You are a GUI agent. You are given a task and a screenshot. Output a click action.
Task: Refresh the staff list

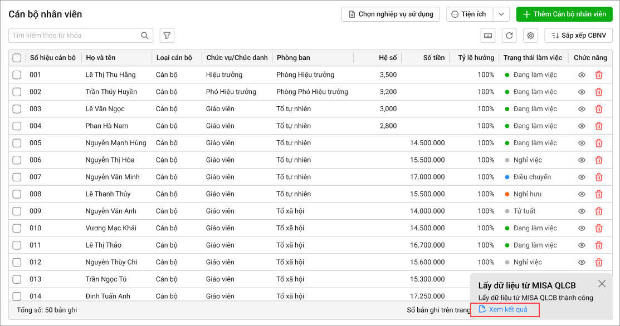click(509, 36)
